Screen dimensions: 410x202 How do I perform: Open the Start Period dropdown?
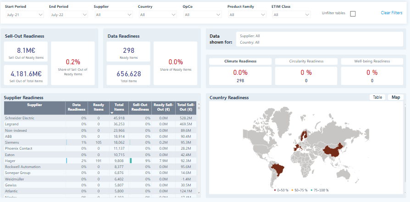25,15
